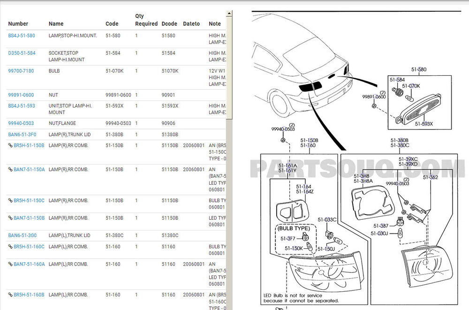Select the 51-39XC callout in the diagram
The image size is (469, 310).
pyautogui.click(x=408, y=159)
